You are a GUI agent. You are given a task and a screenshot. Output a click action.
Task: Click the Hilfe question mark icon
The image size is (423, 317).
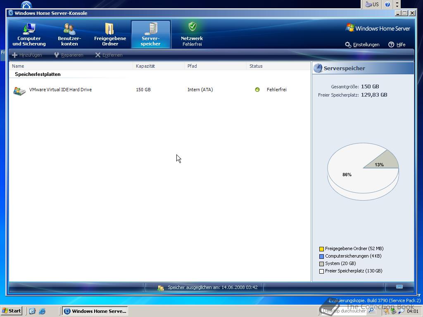tap(391, 45)
